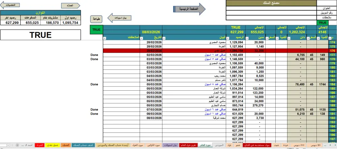Select the header date cell 08/03/2026

(151, 32)
